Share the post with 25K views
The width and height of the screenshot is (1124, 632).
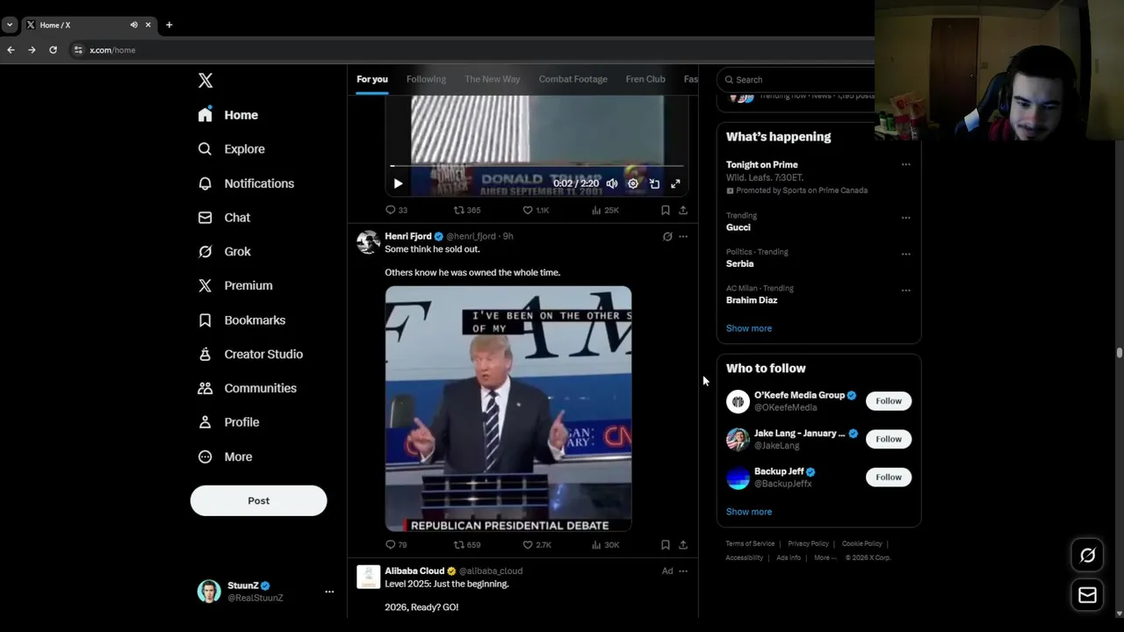click(683, 210)
